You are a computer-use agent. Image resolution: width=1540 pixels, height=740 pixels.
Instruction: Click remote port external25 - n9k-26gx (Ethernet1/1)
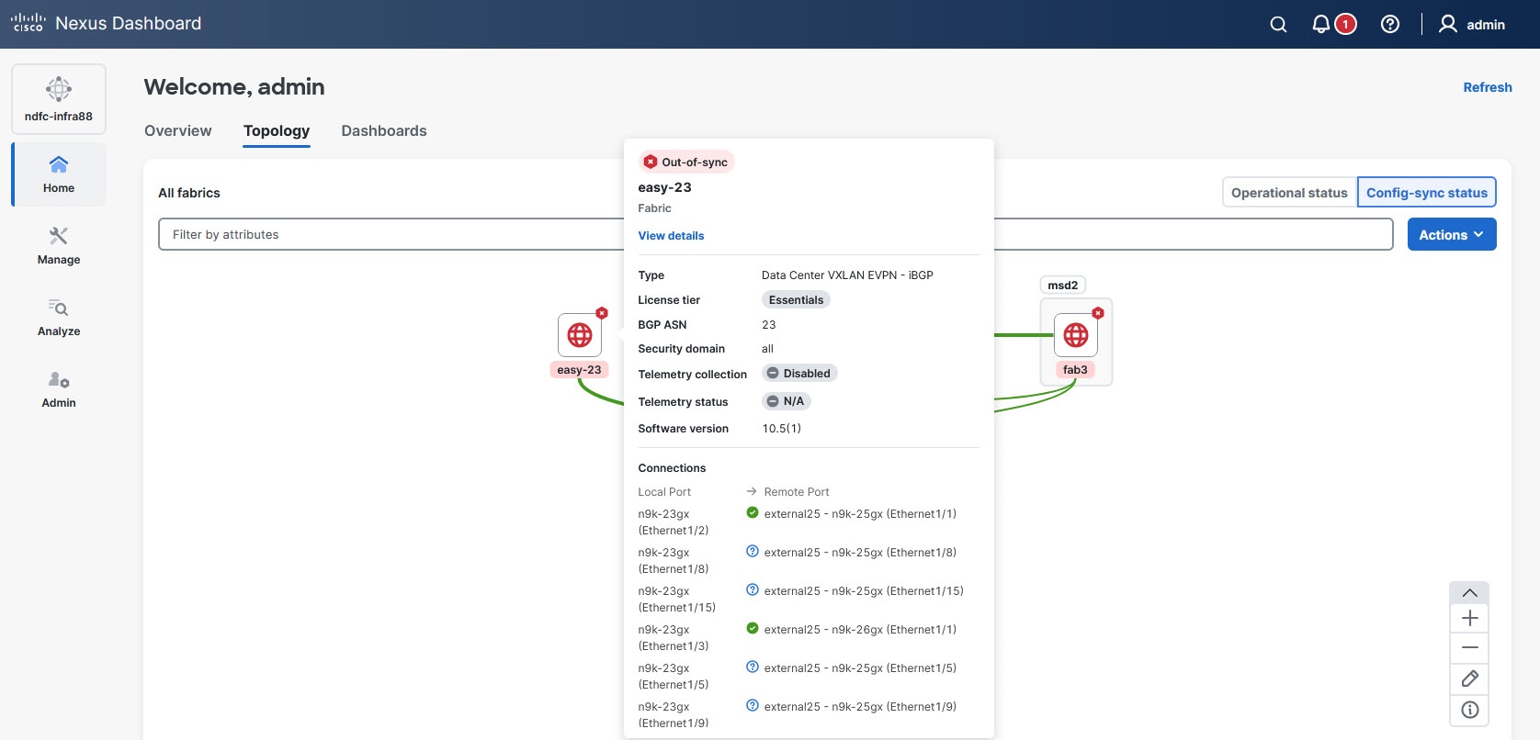860,630
